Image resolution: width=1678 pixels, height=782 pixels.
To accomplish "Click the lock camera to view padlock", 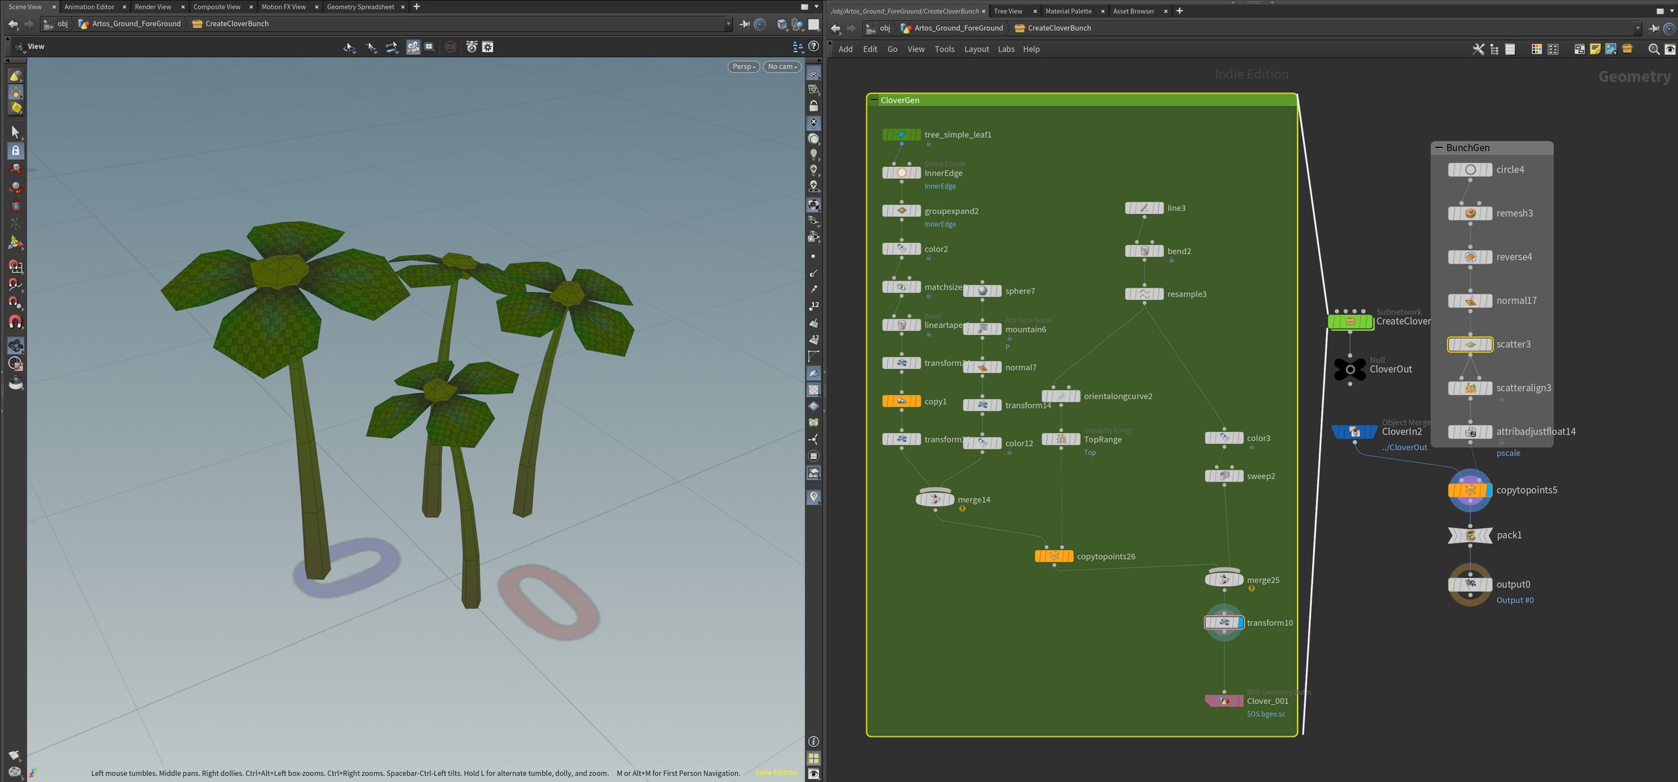I will 813,106.
